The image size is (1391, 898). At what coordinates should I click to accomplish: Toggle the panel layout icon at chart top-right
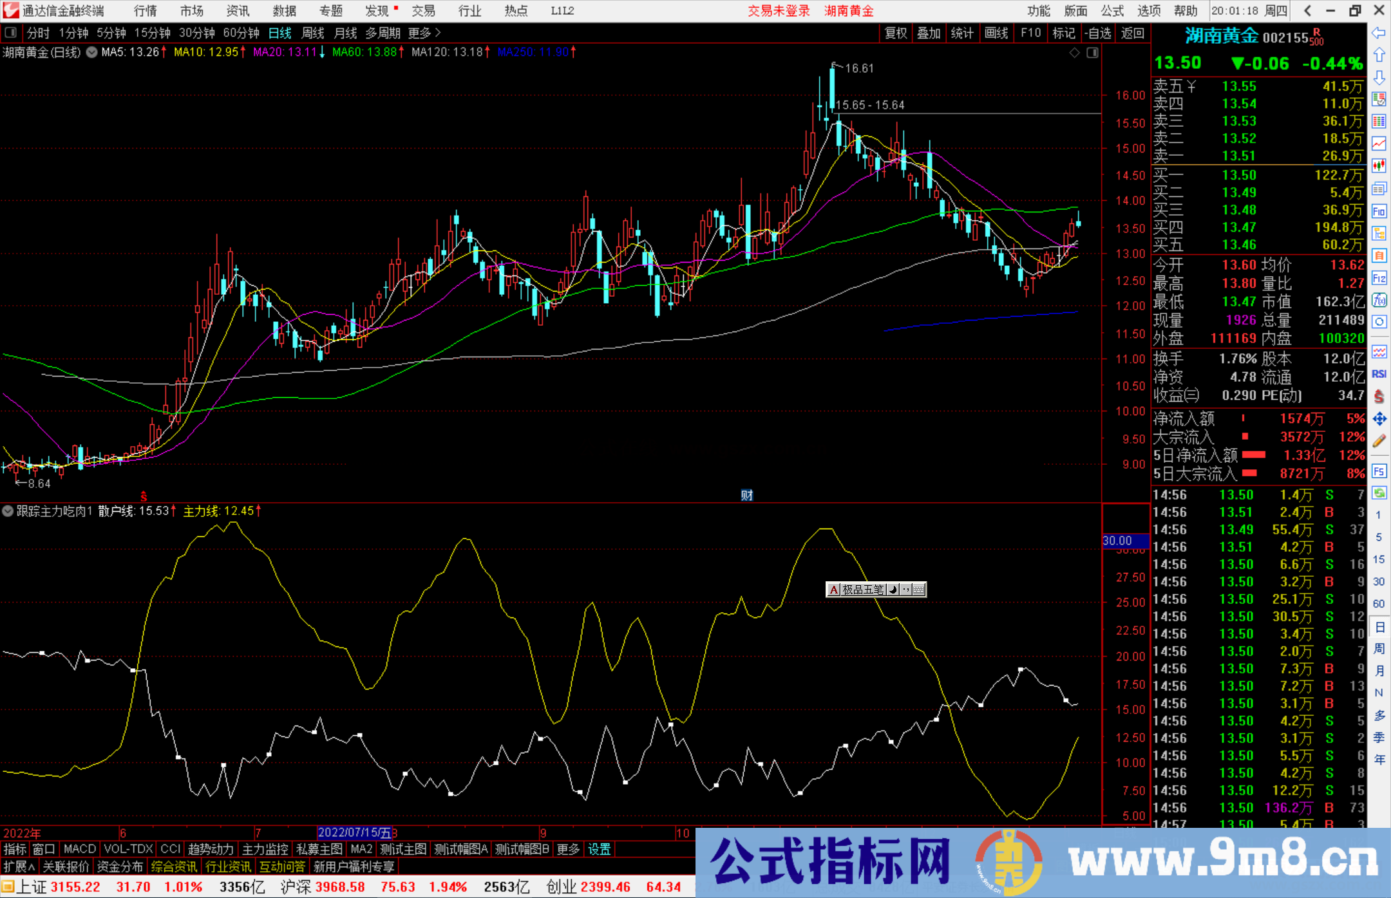pos(1093,53)
